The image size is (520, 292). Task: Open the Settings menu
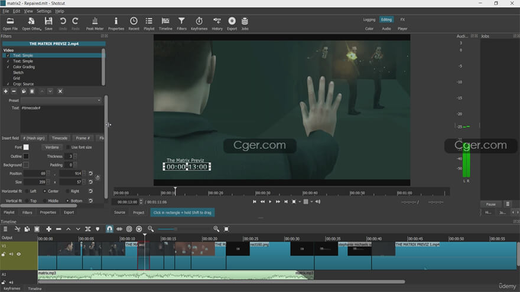44,11
